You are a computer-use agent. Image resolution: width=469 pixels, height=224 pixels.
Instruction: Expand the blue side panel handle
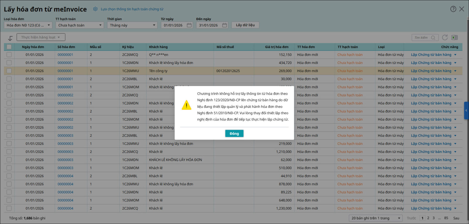coord(466,110)
